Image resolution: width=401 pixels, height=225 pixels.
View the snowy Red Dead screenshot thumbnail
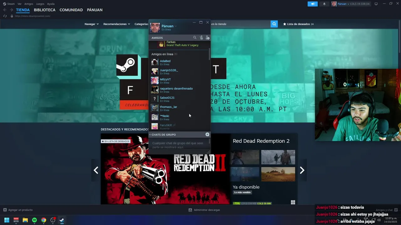[278, 157]
